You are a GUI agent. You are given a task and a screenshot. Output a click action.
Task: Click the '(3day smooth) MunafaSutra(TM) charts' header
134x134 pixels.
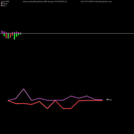pos(37,2)
